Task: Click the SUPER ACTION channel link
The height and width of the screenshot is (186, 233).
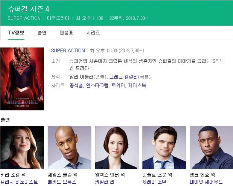Action: pos(68,51)
